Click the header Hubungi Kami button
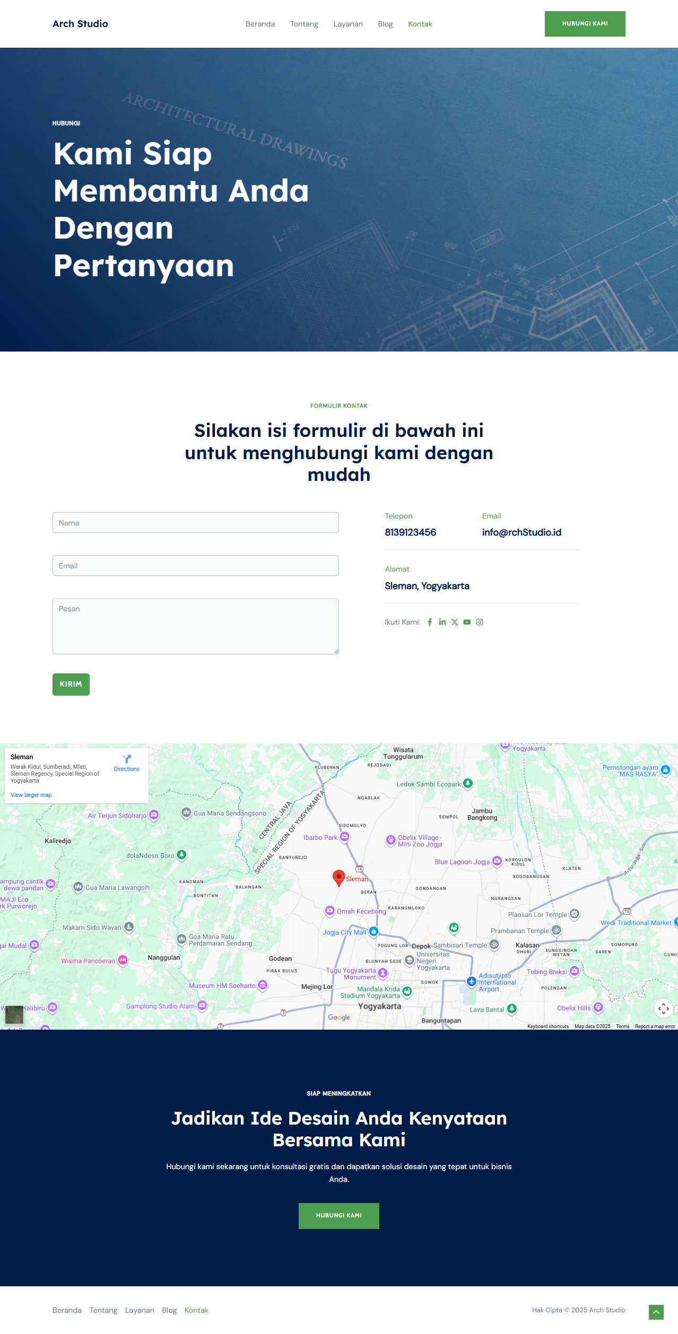Image resolution: width=678 pixels, height=1334 pixels. pyautogui.click(x=585, y=24)
